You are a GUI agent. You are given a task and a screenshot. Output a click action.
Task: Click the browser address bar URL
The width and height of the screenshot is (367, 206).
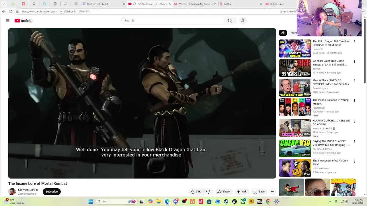pyautogui.click(x=55, y=11)
